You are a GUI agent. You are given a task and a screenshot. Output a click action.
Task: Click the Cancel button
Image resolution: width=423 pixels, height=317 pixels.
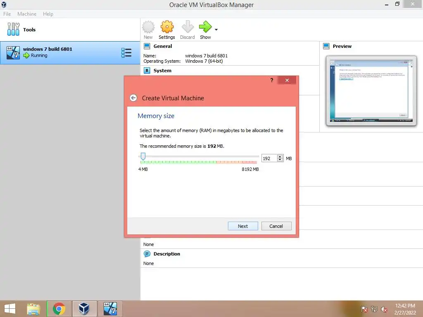(x=276, y=226)
